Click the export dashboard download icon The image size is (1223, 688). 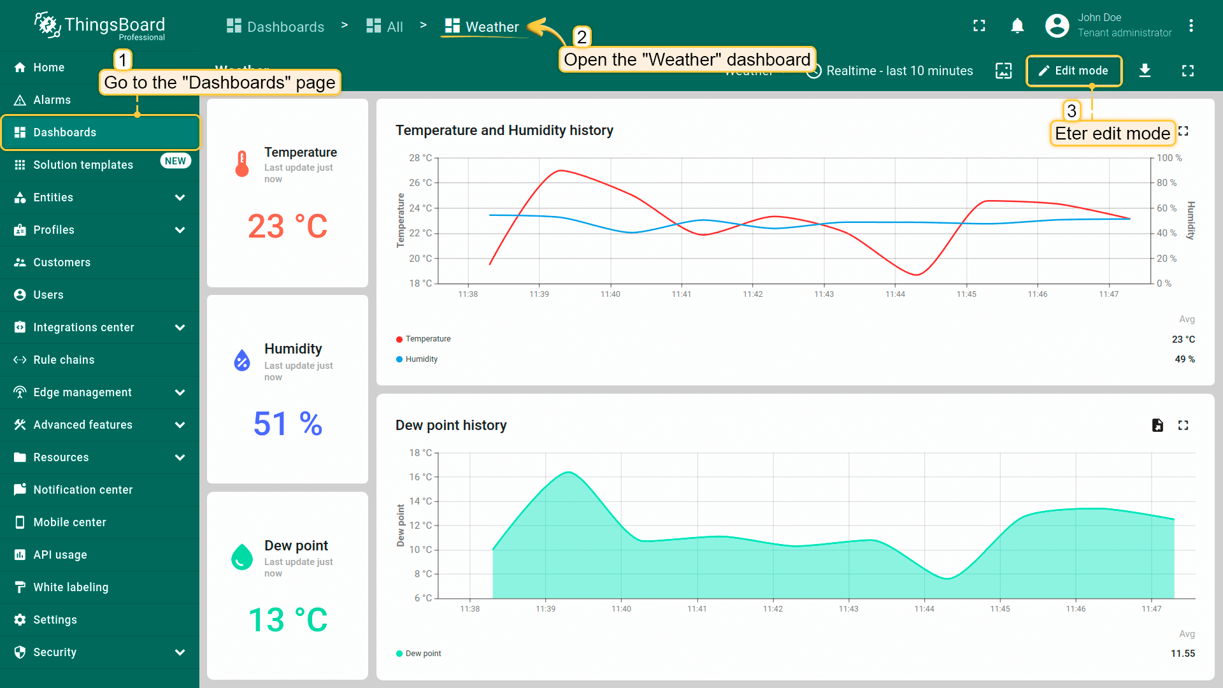pyautogui.click(x=1145, y=71)
